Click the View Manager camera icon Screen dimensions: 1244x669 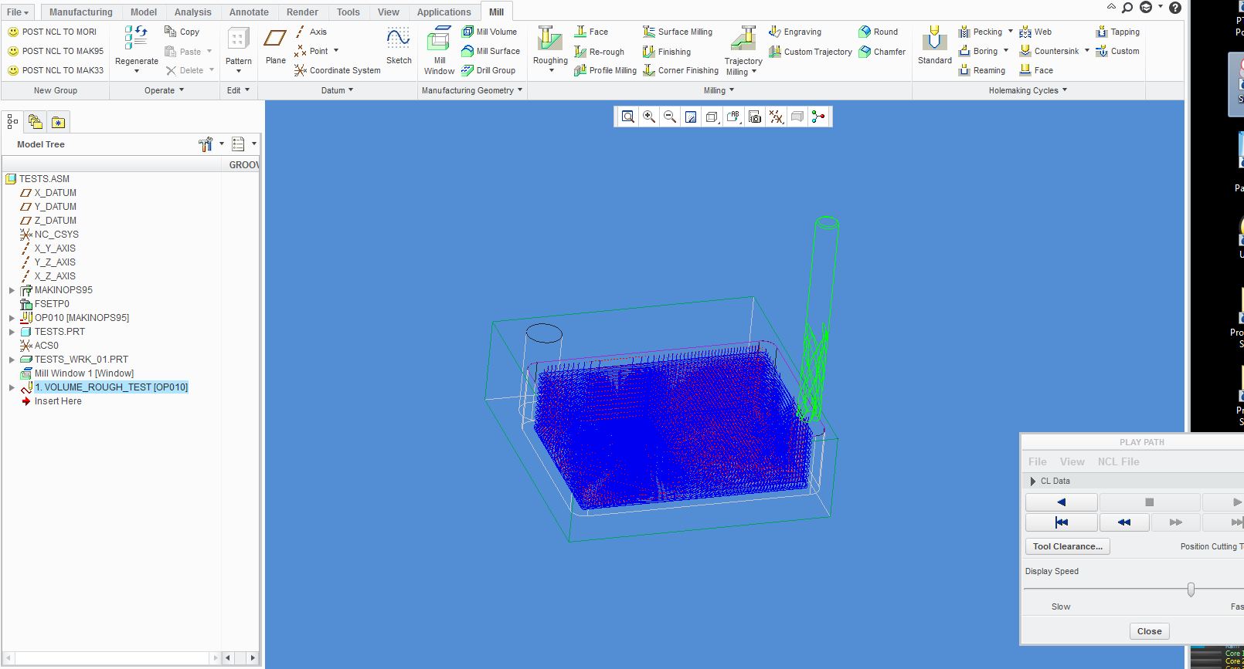tap(755, 117)
